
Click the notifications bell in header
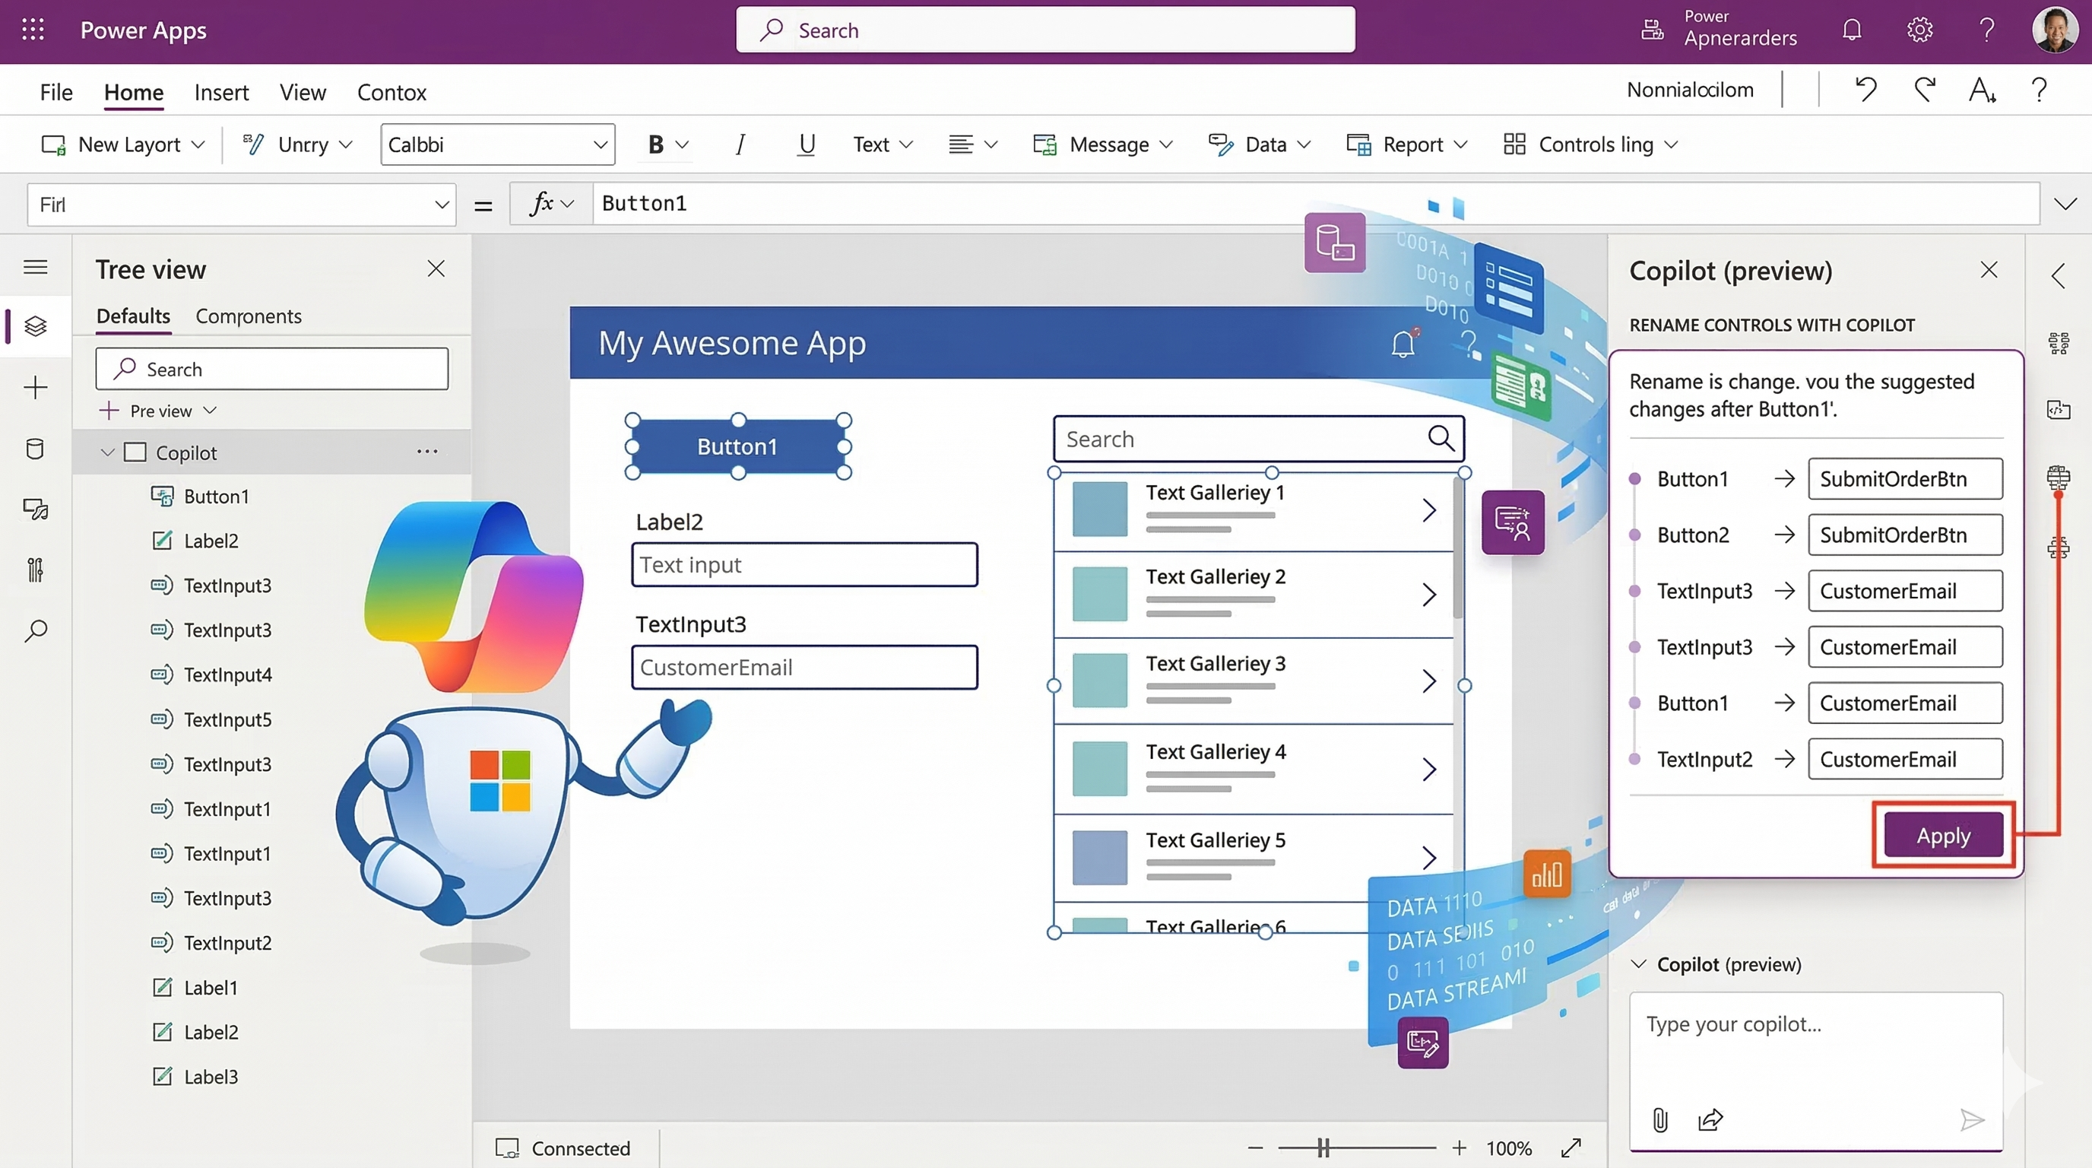click(1852, 30)
